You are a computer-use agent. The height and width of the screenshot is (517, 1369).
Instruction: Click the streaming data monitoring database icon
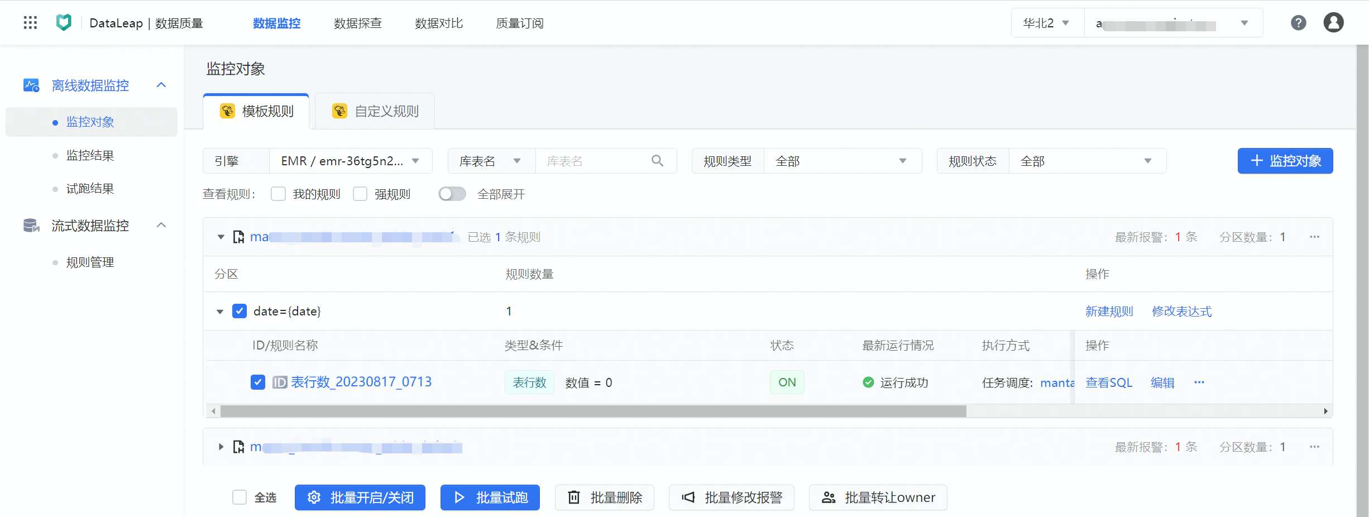coord(31,226)
